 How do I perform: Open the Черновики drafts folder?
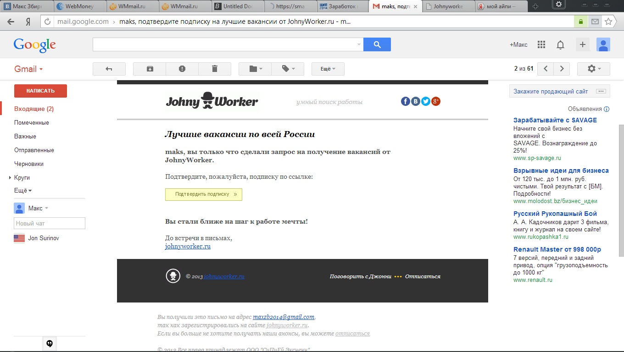[29, 164]
